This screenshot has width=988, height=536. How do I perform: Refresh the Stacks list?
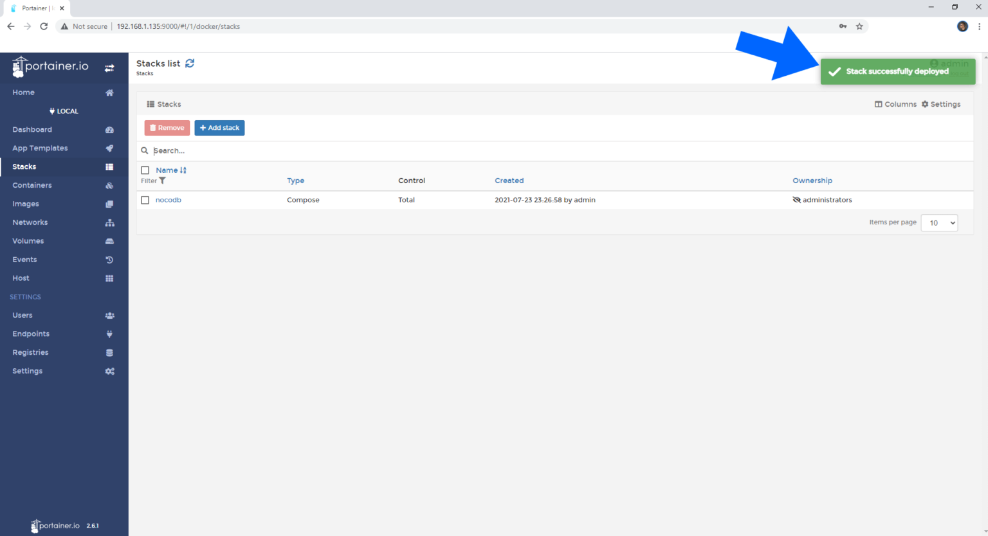point(190,63)
